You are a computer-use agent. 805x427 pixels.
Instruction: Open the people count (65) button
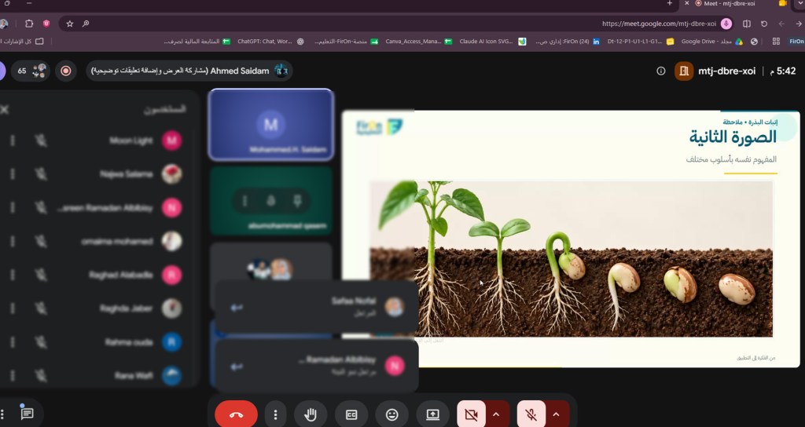click(31, 71)
